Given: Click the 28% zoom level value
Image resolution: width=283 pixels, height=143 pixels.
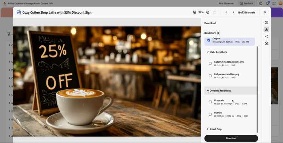Looking at the screenshot, I should 201,12.
